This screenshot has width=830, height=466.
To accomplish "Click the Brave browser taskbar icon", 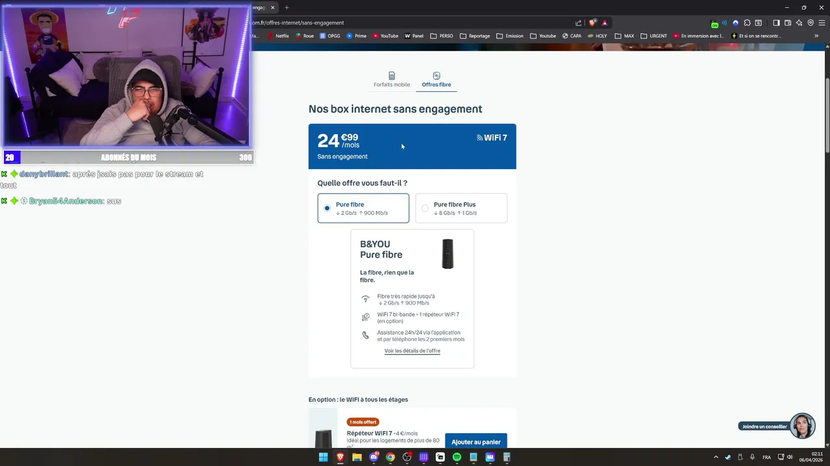I will pyautogui.click(x=340, y=457).
